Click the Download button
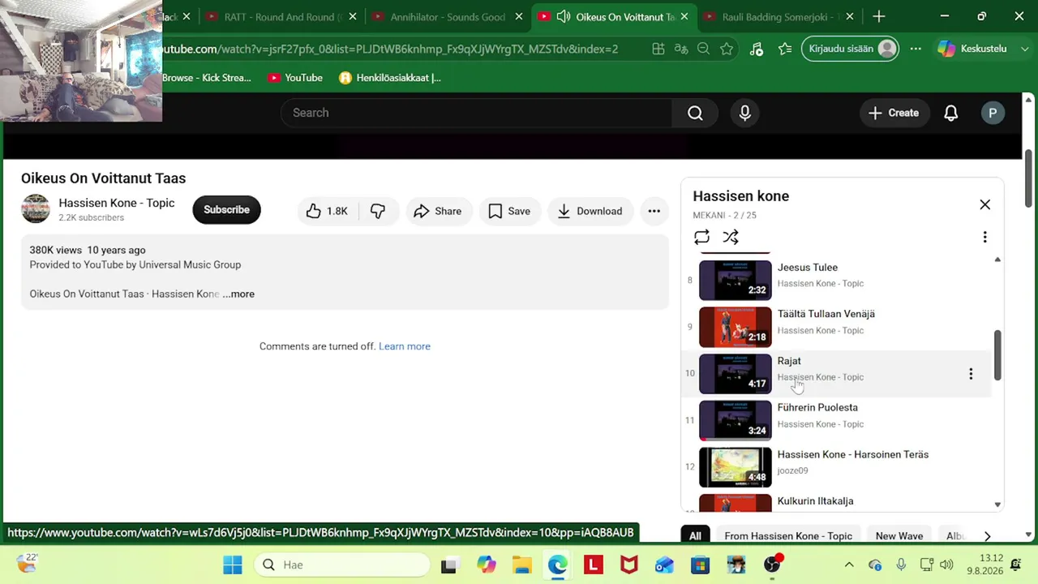Screen dimensions: 1038x584 (x=590, y=211)
